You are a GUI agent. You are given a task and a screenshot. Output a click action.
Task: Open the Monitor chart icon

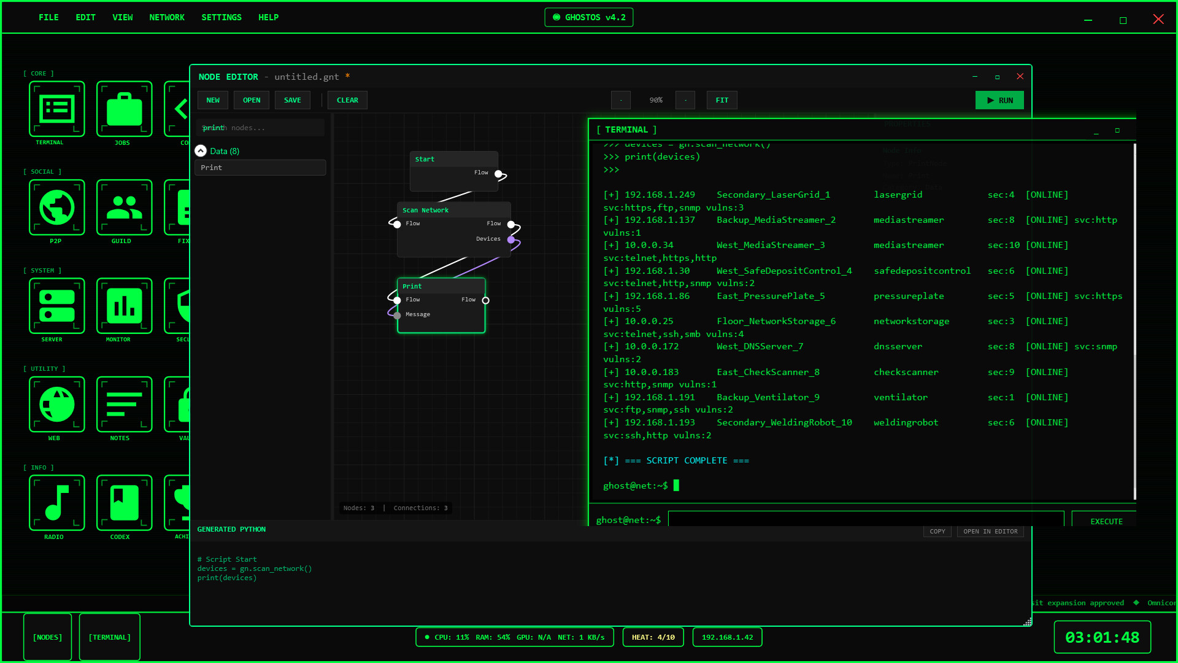[124, 306]
